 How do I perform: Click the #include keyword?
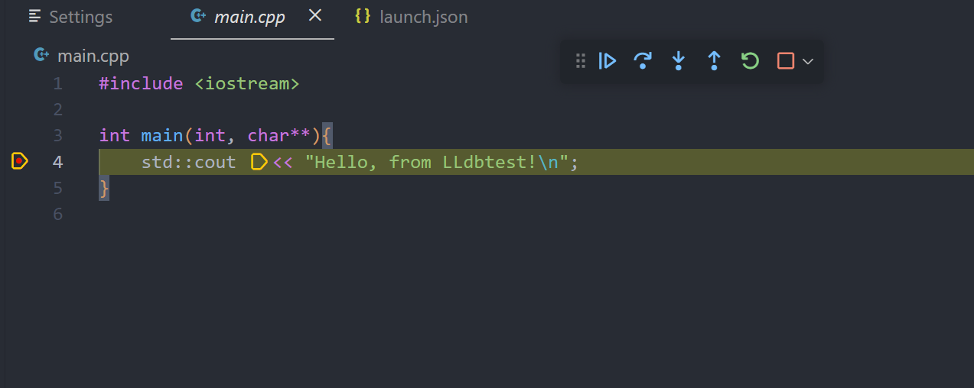tap(141, 83)
